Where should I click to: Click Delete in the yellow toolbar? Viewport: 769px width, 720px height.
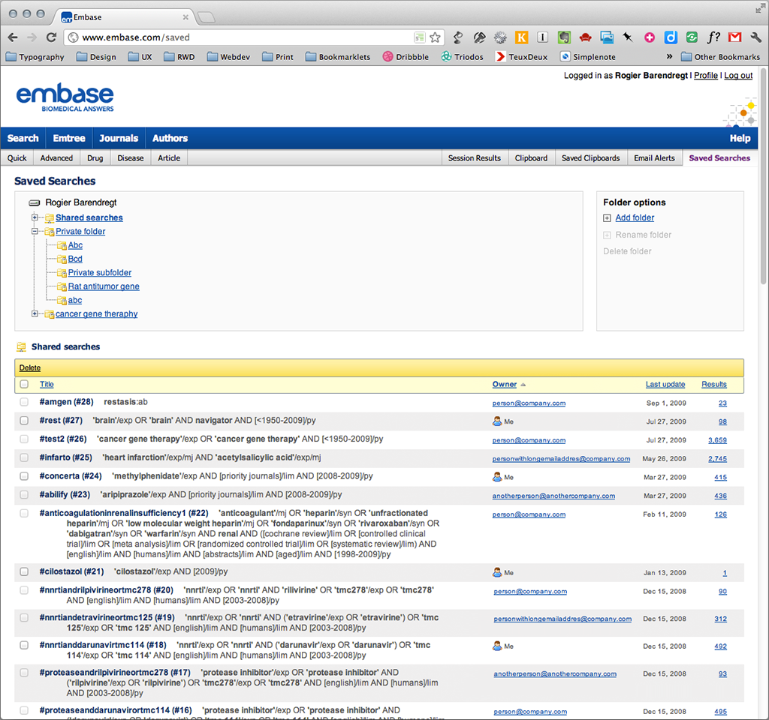[x=30, y=367]
